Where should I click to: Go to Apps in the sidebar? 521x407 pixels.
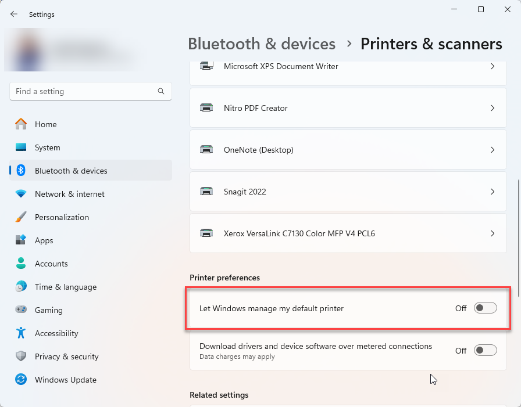coord(44,240)
